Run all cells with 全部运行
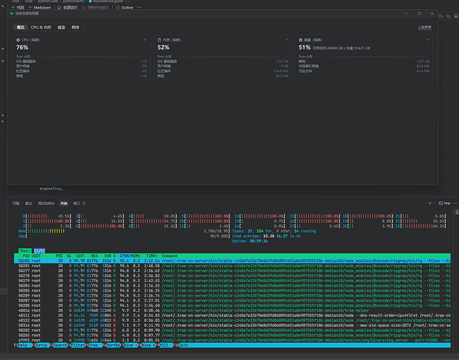The width and height of the screenshot is (459, 360). pyautogui.click(x=68, y=7)
